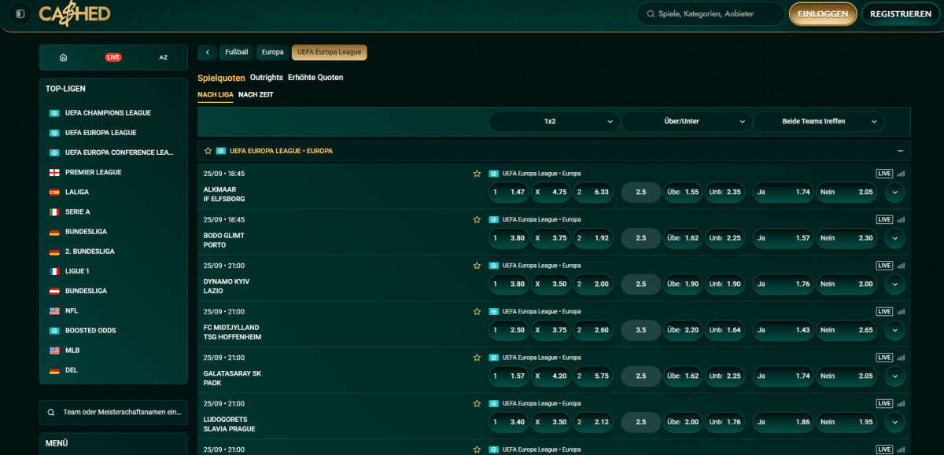The height and width of the screenshot is (455, 944).
Task: Select the UEFA Europa League breadcrumb
Action: [x=329, y=53]
